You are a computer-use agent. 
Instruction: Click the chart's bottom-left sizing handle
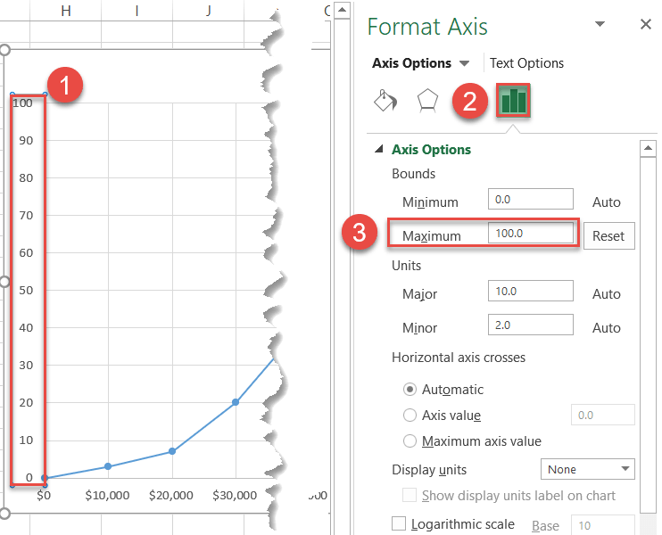[x=4, y=514]
